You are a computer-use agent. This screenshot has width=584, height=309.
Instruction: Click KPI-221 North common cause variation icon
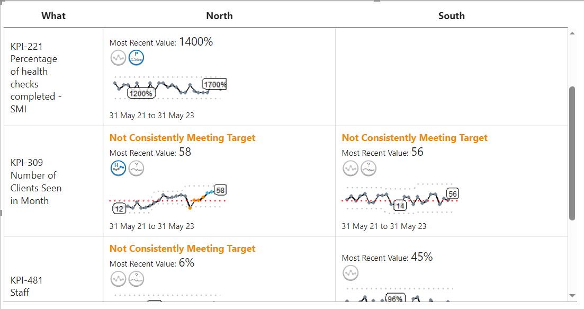click(x=118, y=58)
